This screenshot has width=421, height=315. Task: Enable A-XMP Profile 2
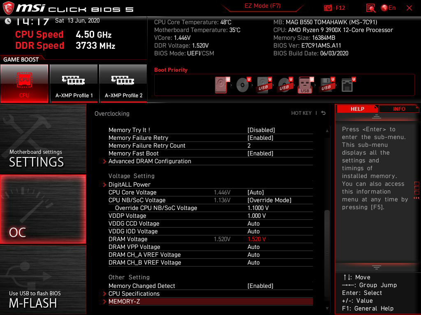click(123, 83)
